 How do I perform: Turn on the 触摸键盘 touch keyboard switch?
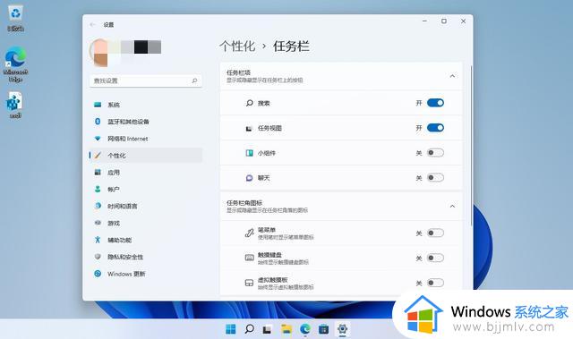point(435,258)
